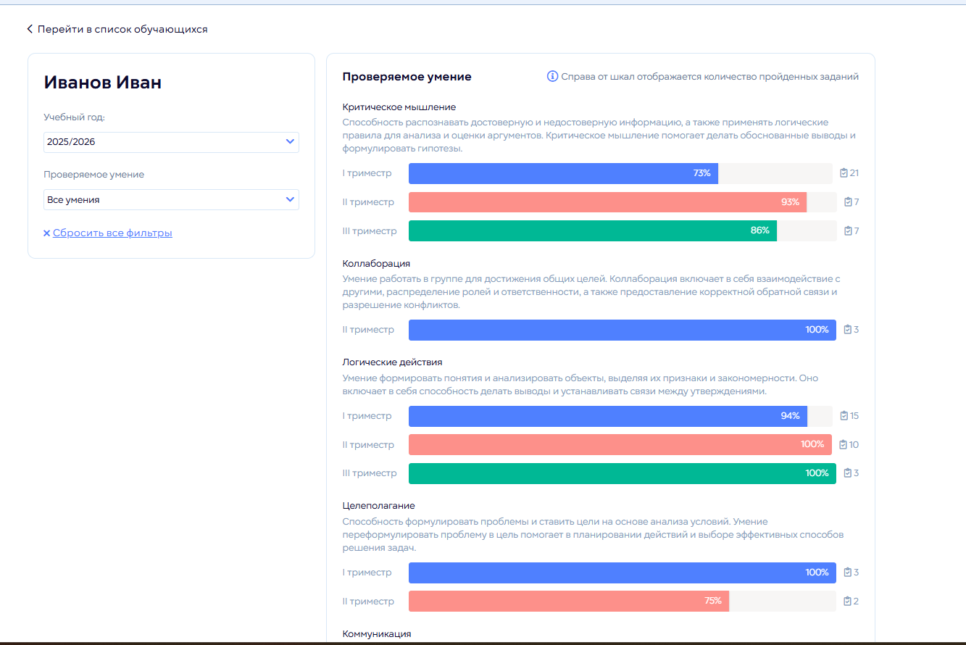The width and height of the screenshot is (966, 645).
Task: Click the 86% bar for Критическое мышление III триместр
Action: tap(593, 231)
